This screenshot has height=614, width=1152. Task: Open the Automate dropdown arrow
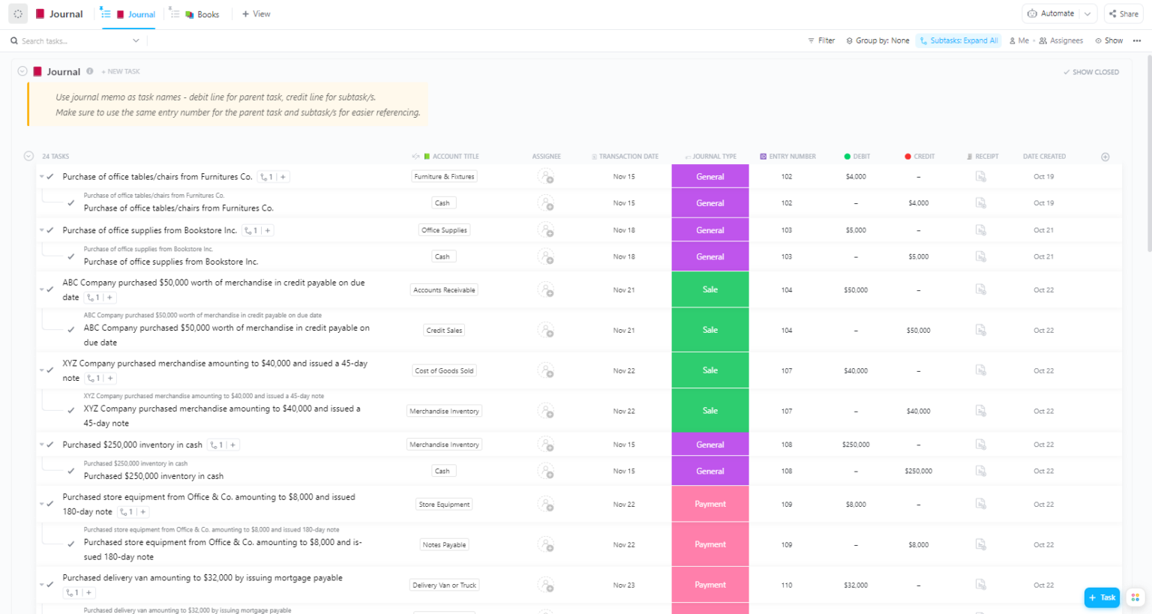[x=1087, y=13]
